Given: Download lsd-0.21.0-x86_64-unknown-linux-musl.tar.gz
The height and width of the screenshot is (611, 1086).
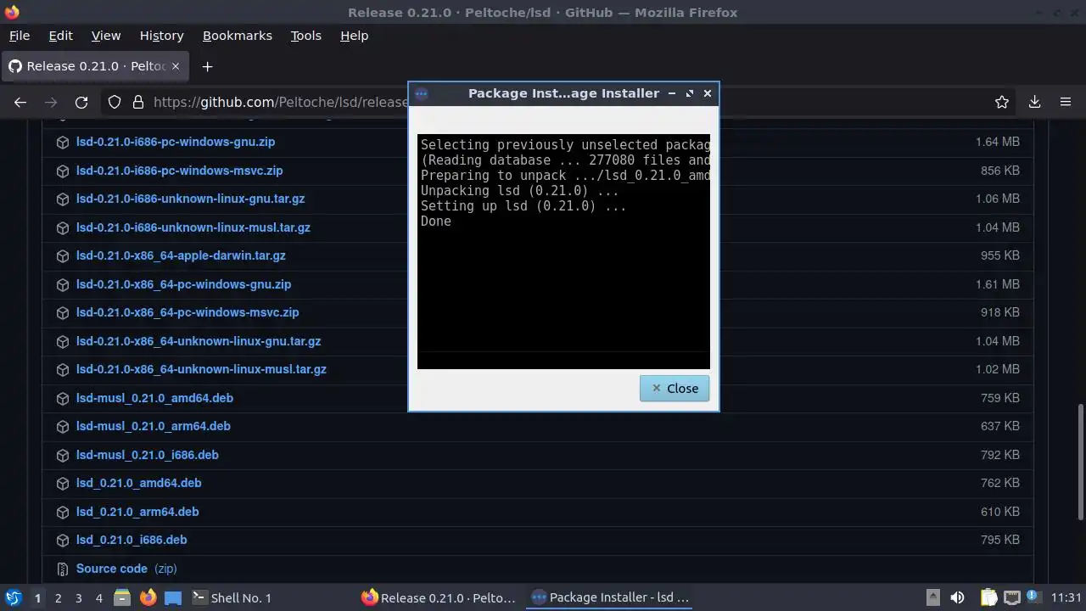Looking at the screenshot, I should coord(201,369).
